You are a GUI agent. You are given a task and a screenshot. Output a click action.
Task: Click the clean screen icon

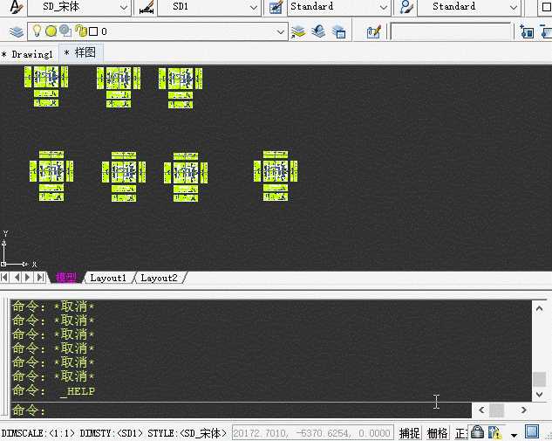[532, 431]
